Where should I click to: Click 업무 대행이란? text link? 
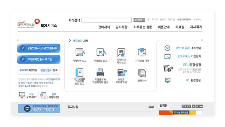[x=54, y=96]
